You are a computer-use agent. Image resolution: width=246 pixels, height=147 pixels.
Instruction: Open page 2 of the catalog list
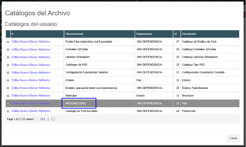point(48,119)
